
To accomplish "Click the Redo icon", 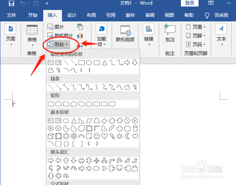I will tap(36, 3).
